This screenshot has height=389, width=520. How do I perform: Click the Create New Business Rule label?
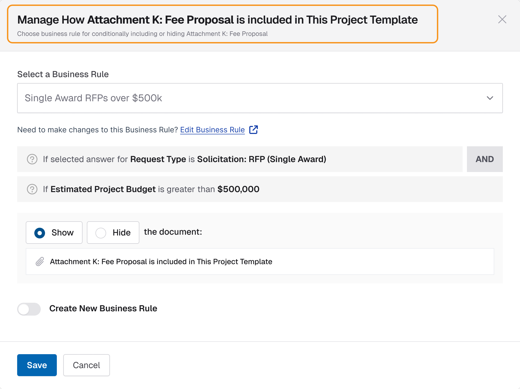(103, 308)
